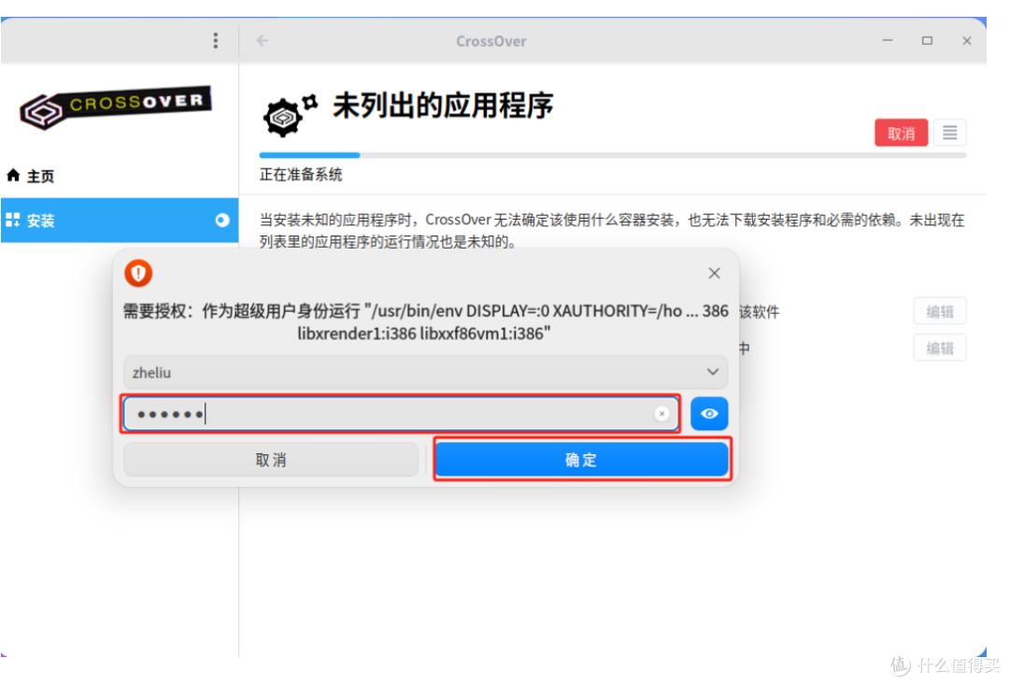Clear the password using the x icon
The height and width of the screenshot is (686, 1009).
pos(662,413)
